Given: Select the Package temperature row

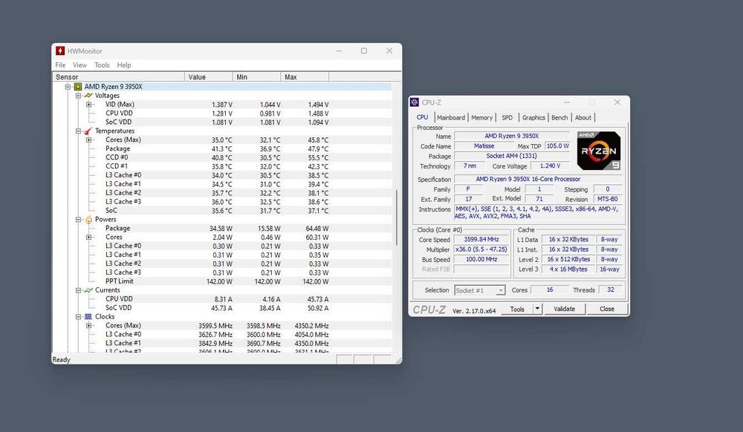Looking at the screenshot, I should click(221, 148).
